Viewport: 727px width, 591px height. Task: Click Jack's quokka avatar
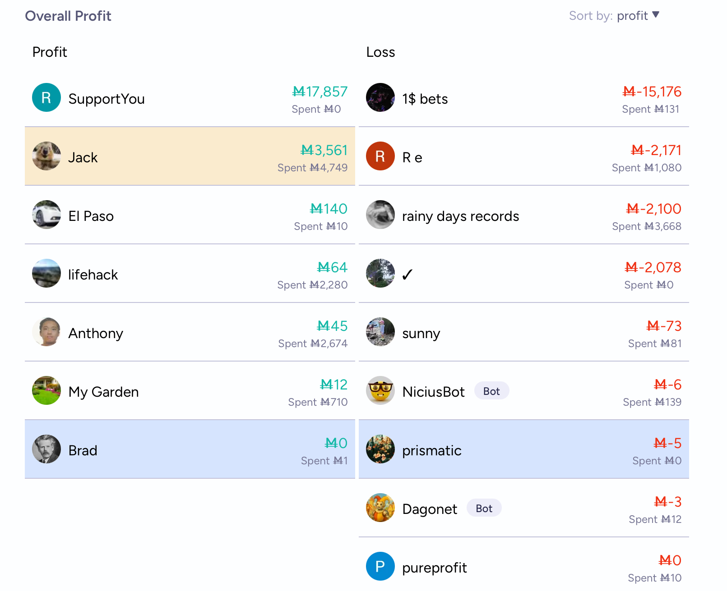pos(46,156)
